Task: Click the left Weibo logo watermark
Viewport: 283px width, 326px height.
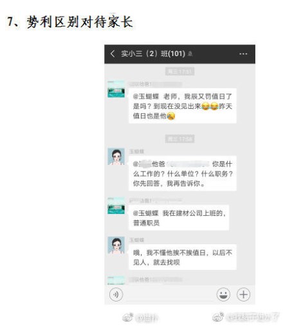Action: pyautogui.click(x=128, y=318)
